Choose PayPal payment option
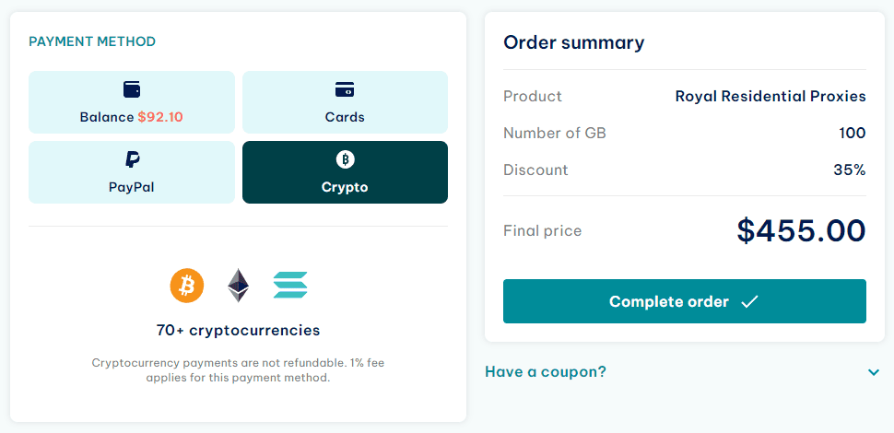This screenshot has height=433, width=894. click(x=132, y=172)
